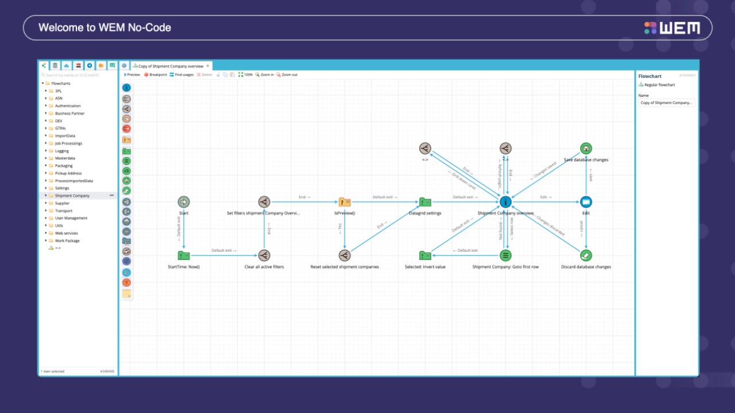The width and height of the screenshot is (735, 413).
Task: Select the Start node on the canvas
Action: pos(184,201)
